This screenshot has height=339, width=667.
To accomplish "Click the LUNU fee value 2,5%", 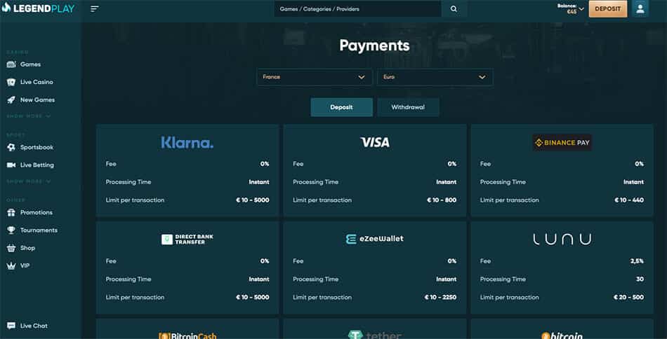I will pyautogui.click(x=637, y=261).
